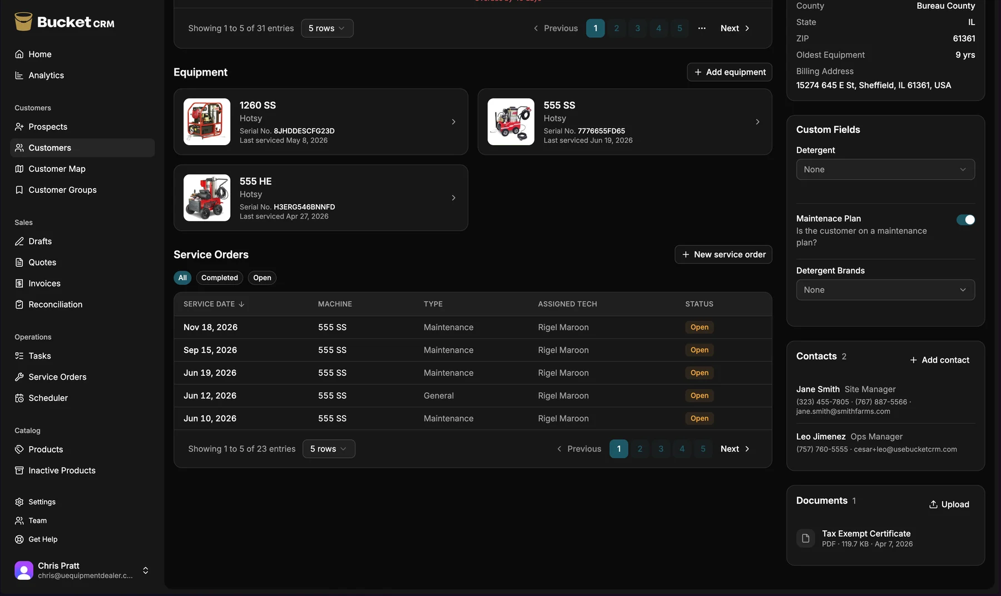The height and width of the screenshot is (596, 1001).
Task: Click New service order button
Action: pyautogui.click(x=724, y=255)
